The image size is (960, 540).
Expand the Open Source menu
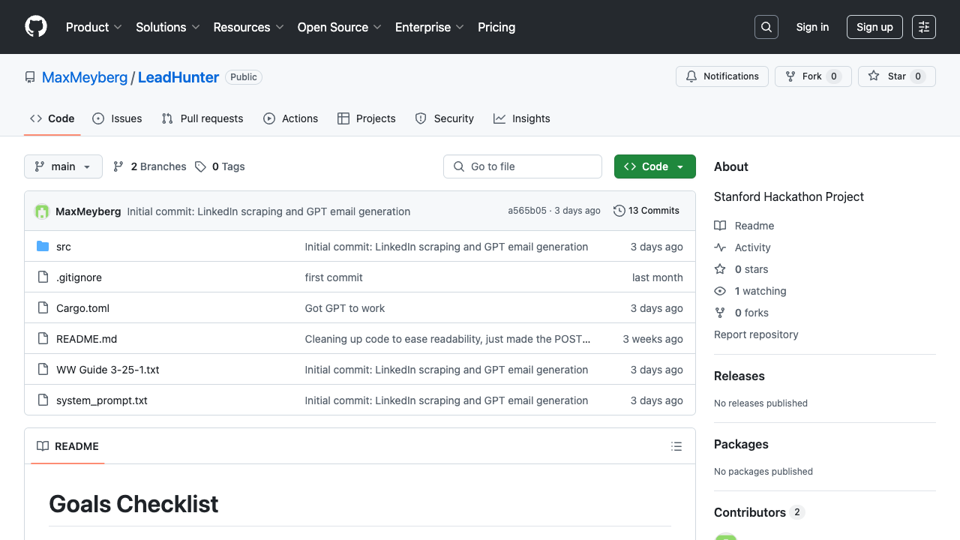(339, 27)
